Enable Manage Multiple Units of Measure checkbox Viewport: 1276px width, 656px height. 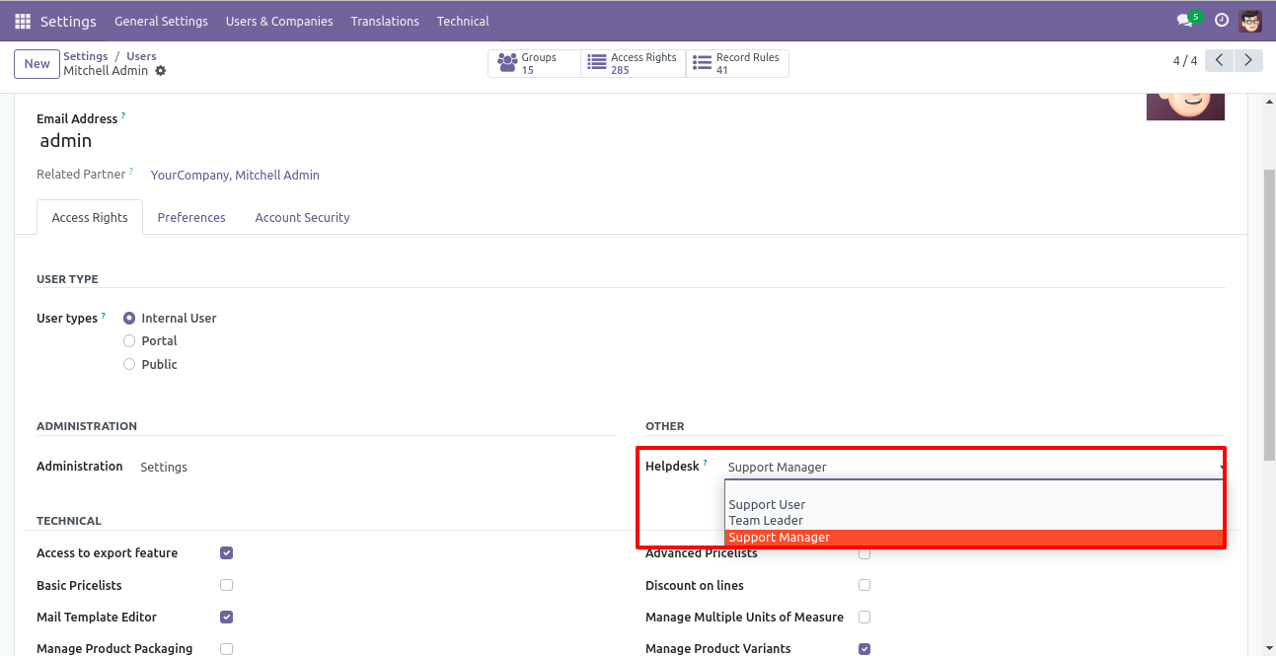coord(864,617)
